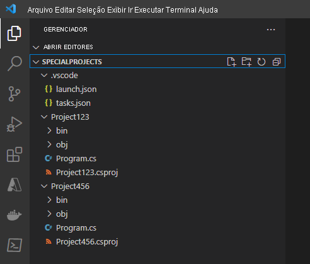Click the VS Code logo icon

click(x=11, y=9)
